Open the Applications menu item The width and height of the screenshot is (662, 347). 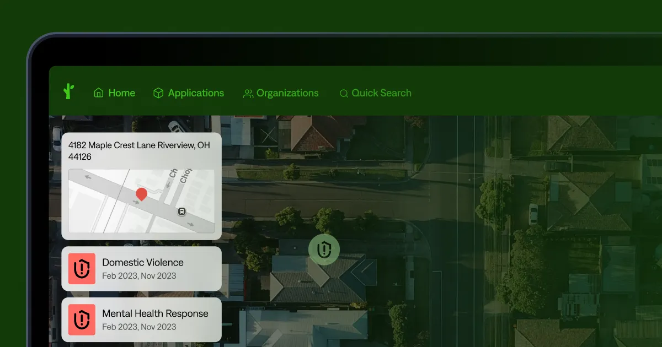tap(189, 93)
